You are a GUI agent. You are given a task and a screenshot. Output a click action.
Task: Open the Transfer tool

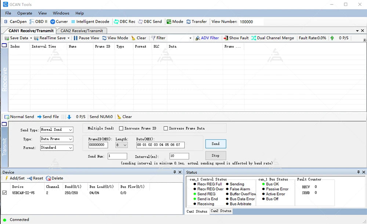coord(197,22)
